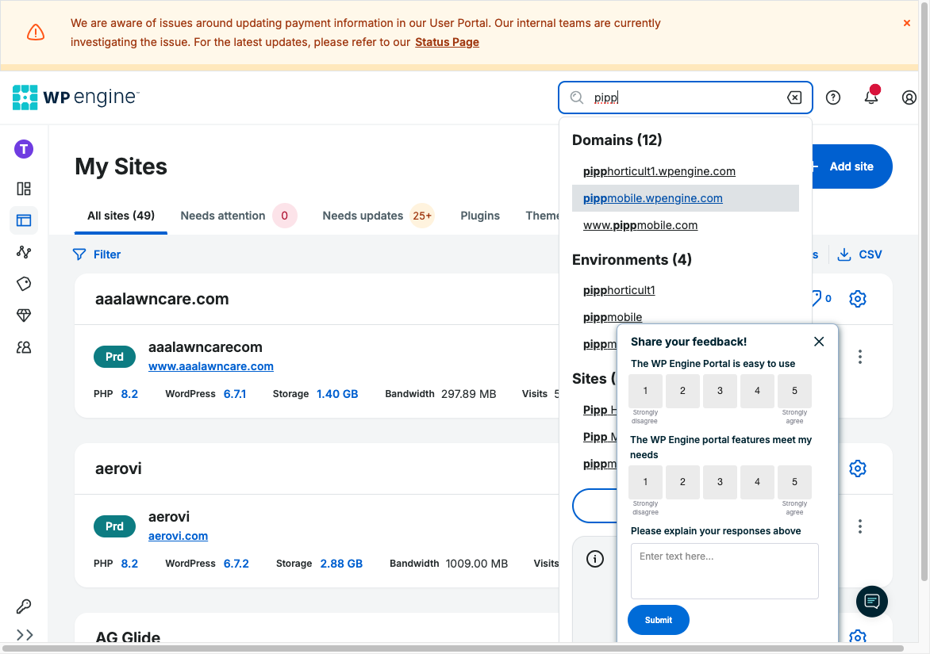
Task: Rate features meet my needs as 5
Action: [795, 482]
